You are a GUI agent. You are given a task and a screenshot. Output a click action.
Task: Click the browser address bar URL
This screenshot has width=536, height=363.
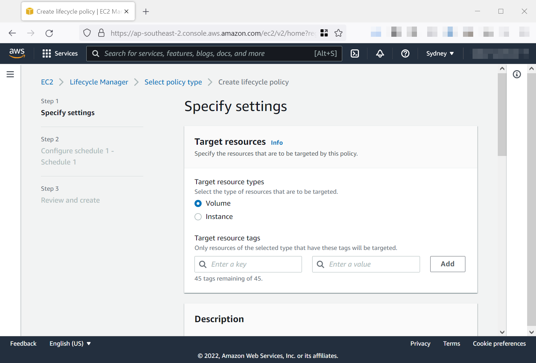pos(213,33)
